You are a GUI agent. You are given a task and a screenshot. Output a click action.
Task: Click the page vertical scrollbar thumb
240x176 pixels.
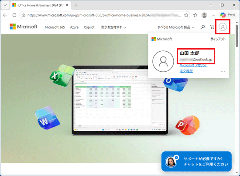click(237, 36)
